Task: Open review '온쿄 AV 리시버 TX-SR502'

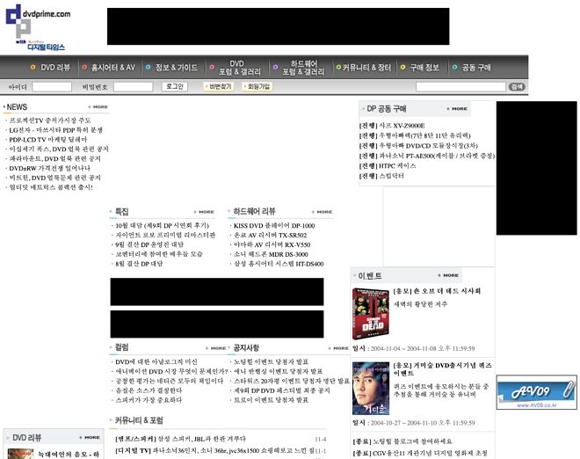Action: click(271, 235)
